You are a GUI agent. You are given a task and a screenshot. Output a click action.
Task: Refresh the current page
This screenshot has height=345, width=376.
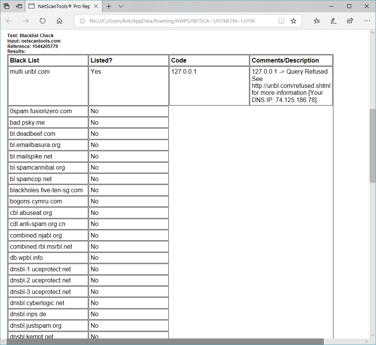tap(43, 21)
